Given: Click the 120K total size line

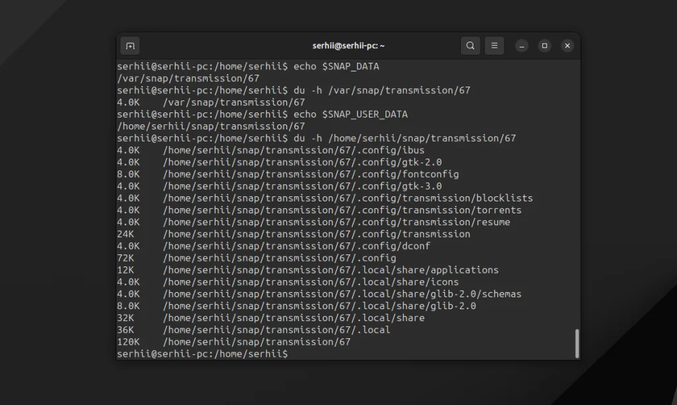Looking at the screenshot, I should click(x=257, y=342).
